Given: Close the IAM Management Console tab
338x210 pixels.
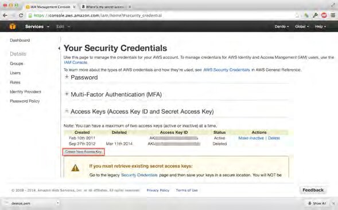Looking at the screenshot, I should click(x=74, y=7).
